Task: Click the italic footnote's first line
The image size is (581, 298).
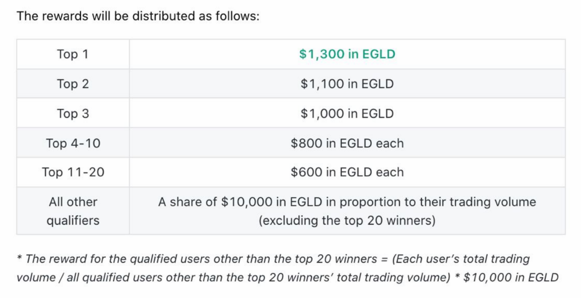Action: (273, 259)
